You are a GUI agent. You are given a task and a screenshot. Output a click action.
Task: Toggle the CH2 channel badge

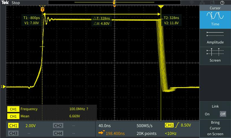point(58,125)
